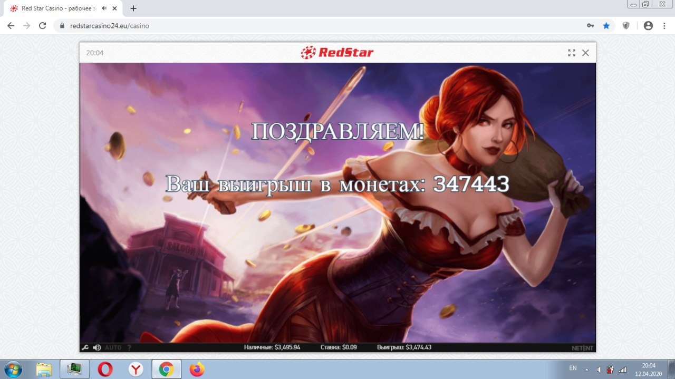
Task: Switch to Chrome in the taskbar
Action: coord(166,369)
